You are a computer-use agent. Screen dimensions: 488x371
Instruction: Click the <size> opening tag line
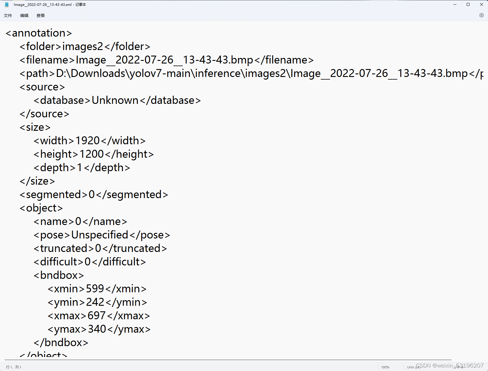[x=35, y=127]
